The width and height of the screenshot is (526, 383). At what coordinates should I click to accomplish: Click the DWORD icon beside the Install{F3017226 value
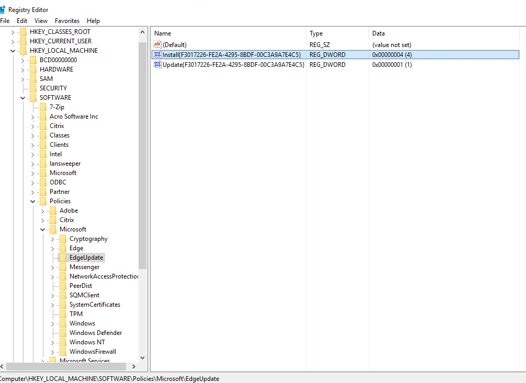[x=157, y=54]
